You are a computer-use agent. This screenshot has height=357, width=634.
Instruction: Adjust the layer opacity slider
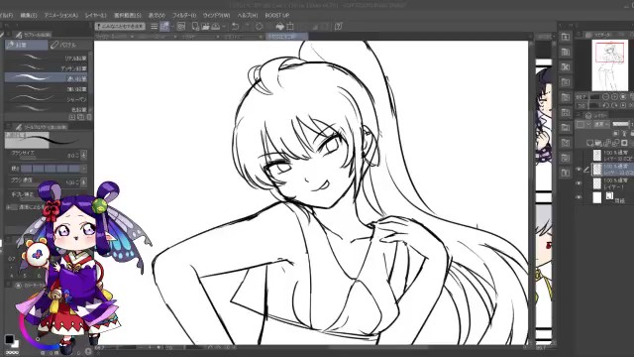(x=620, y=124)
